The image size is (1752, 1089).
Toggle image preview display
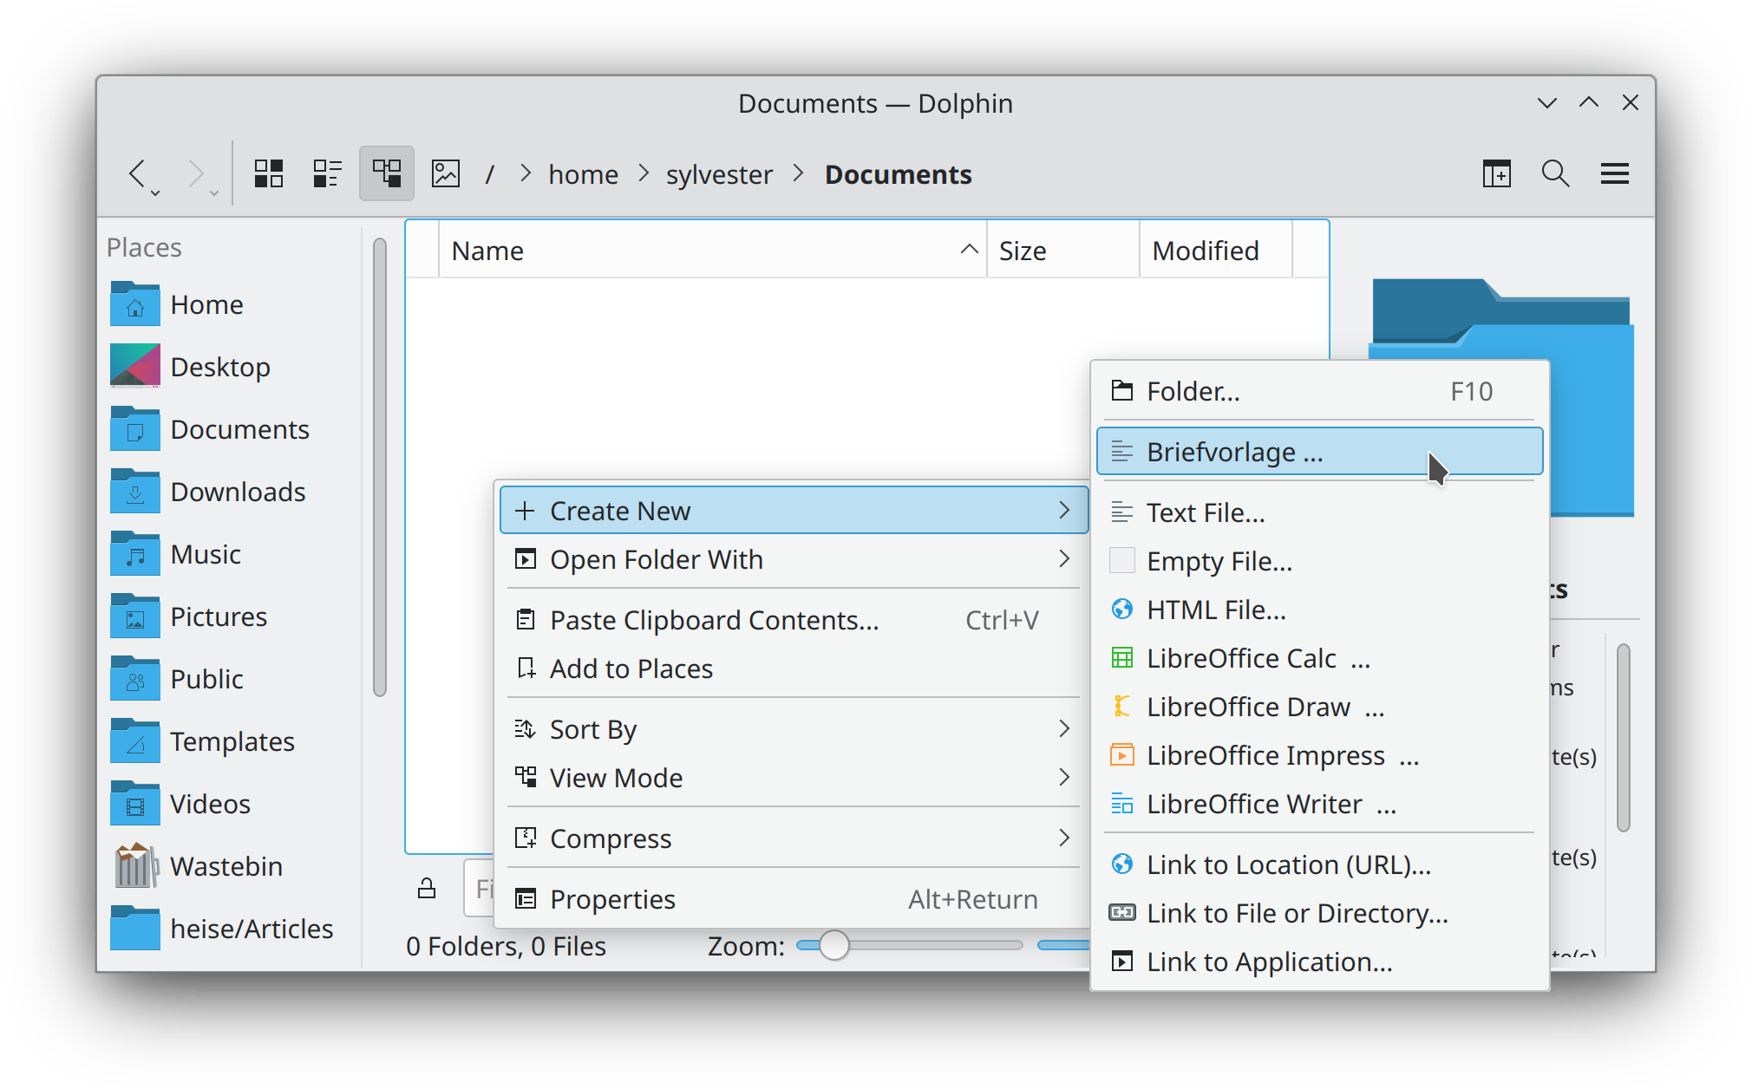pos(446,173)
